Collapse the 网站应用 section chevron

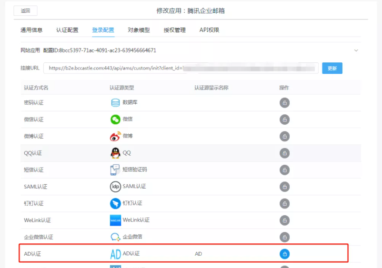click(x=356, y=50)
